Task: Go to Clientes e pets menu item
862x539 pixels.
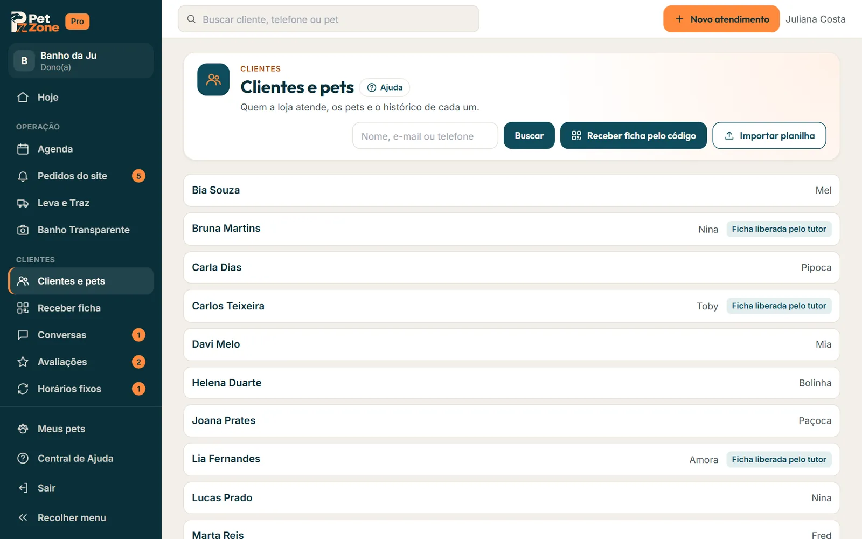Action: point(81,281)
